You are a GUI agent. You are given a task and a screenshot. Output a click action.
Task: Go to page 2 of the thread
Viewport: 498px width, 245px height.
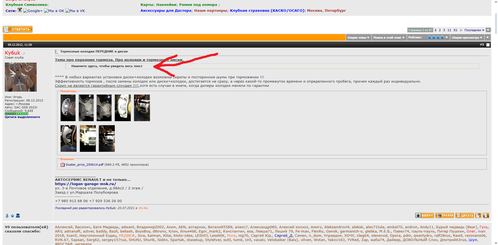tap(440, 30)
